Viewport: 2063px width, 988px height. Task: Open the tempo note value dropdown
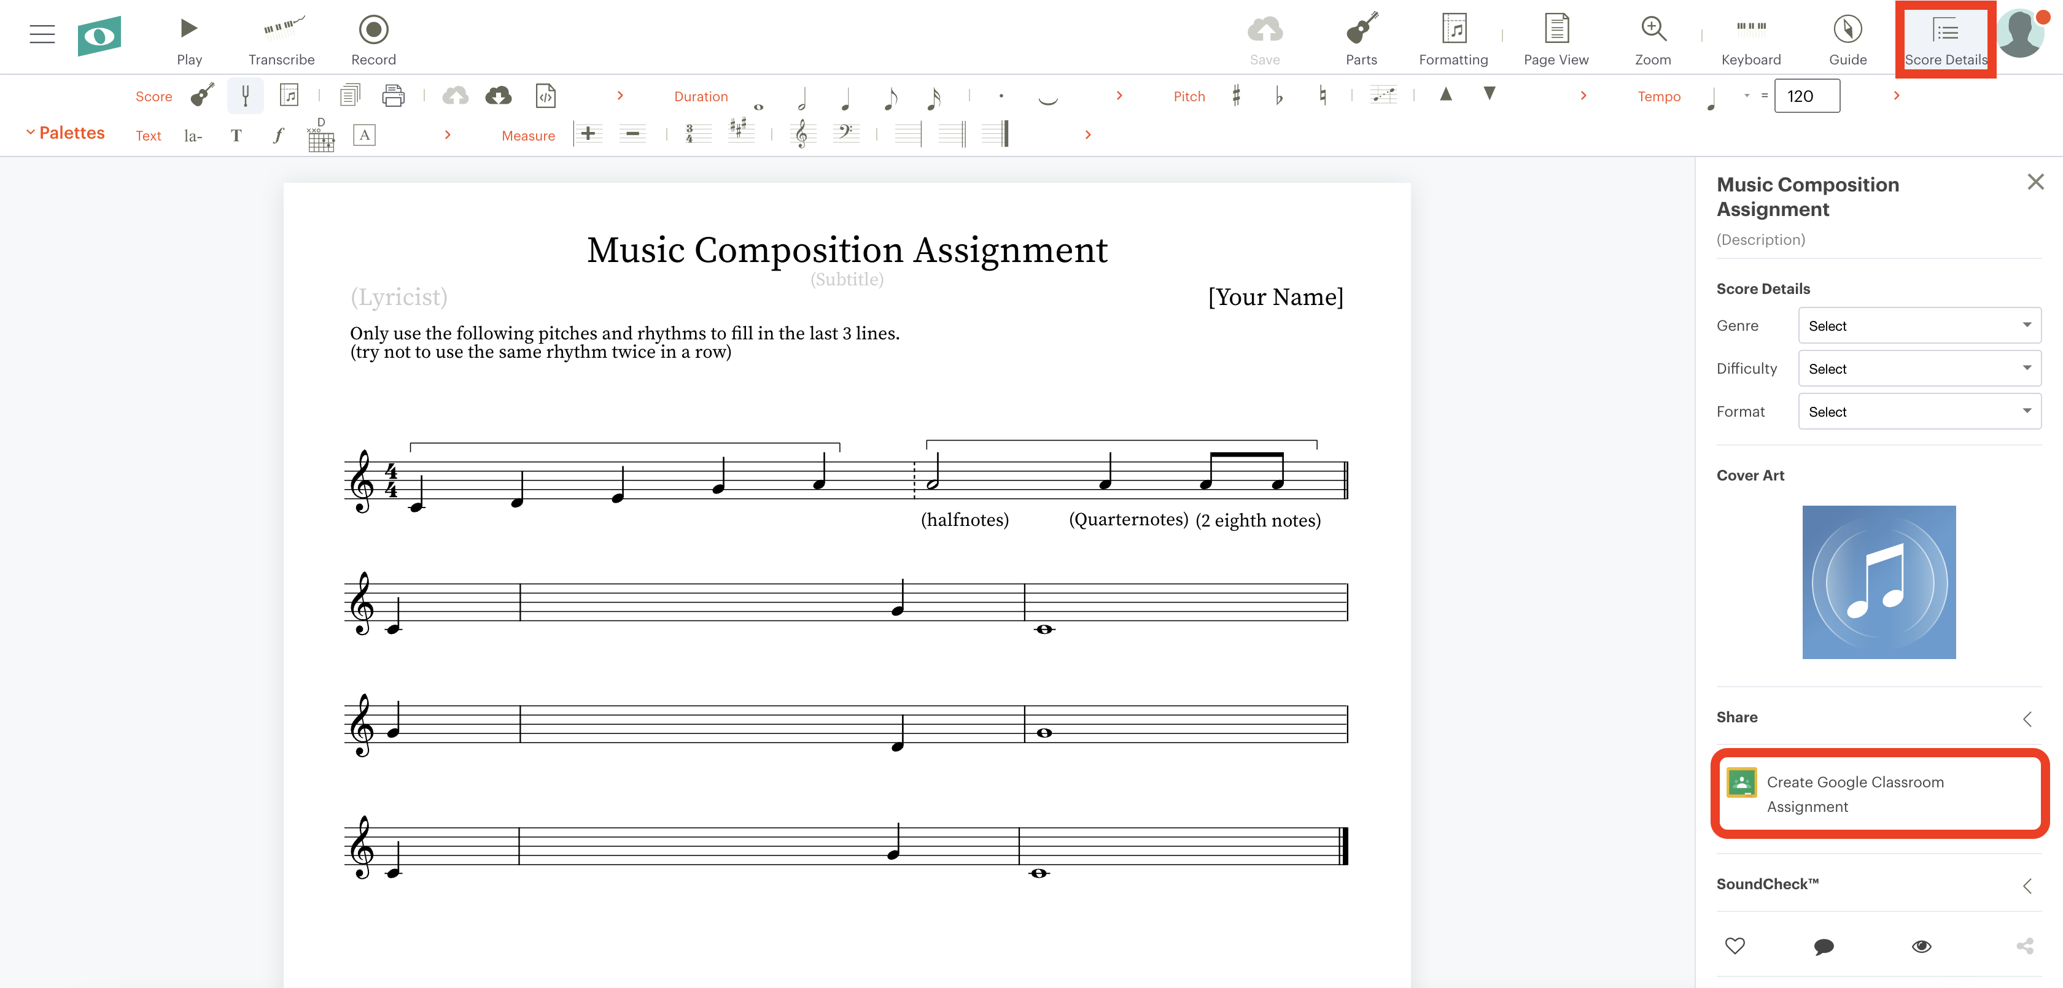tap(1747, 96)
